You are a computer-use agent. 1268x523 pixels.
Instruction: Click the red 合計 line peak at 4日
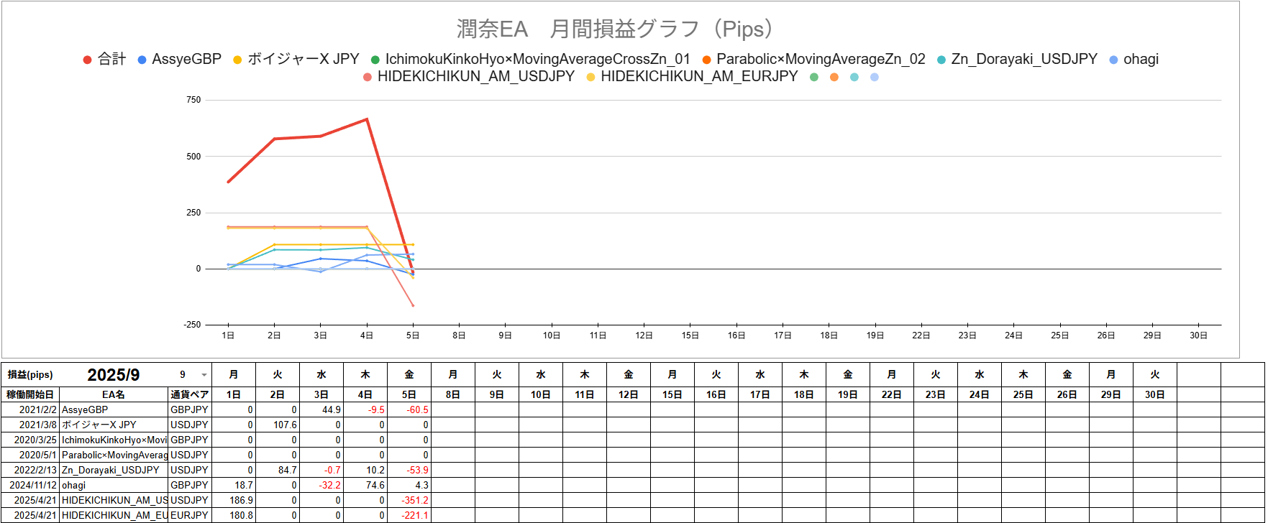[367, 119]
